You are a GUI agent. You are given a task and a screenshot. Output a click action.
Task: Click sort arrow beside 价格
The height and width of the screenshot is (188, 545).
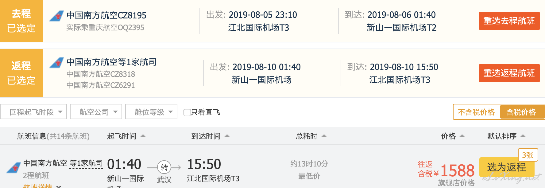coord(462,136)
